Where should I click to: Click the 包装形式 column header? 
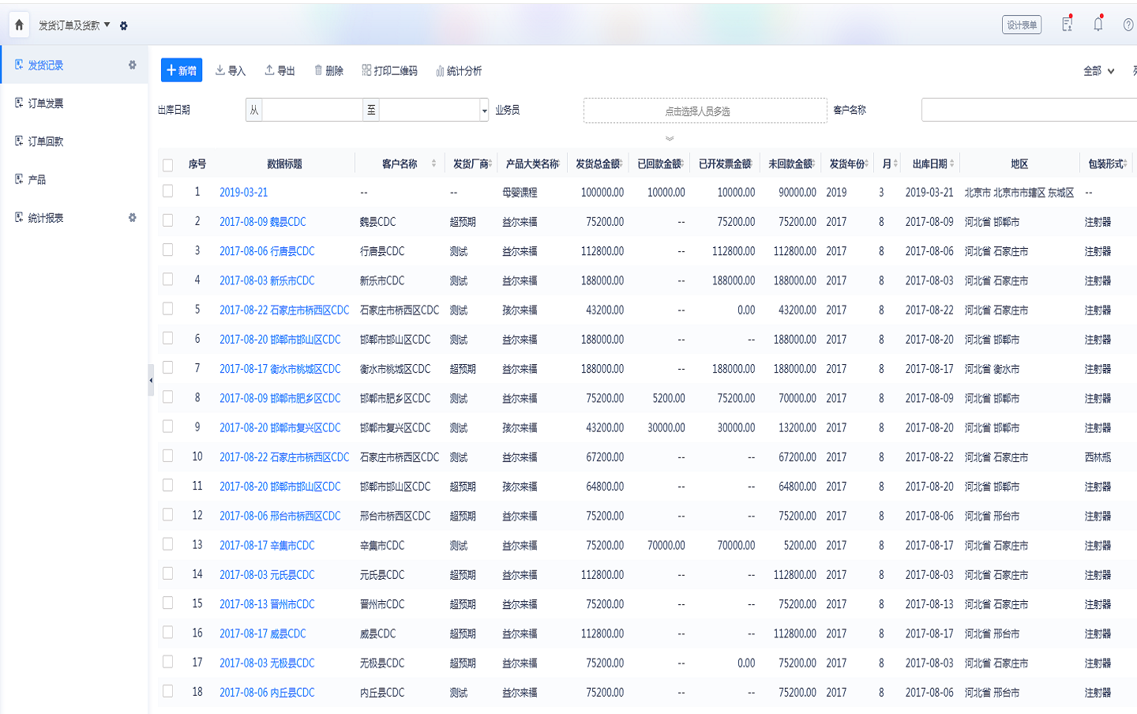[1105, 163]
